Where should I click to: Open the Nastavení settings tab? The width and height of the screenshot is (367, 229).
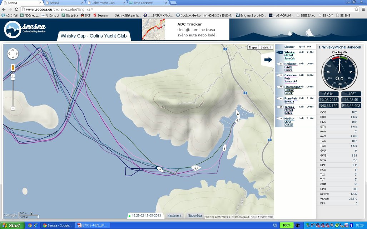coord(174,215)
